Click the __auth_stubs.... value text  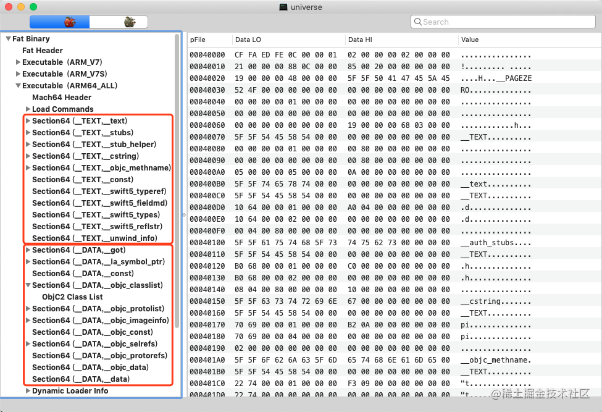(x=496, y=243)
